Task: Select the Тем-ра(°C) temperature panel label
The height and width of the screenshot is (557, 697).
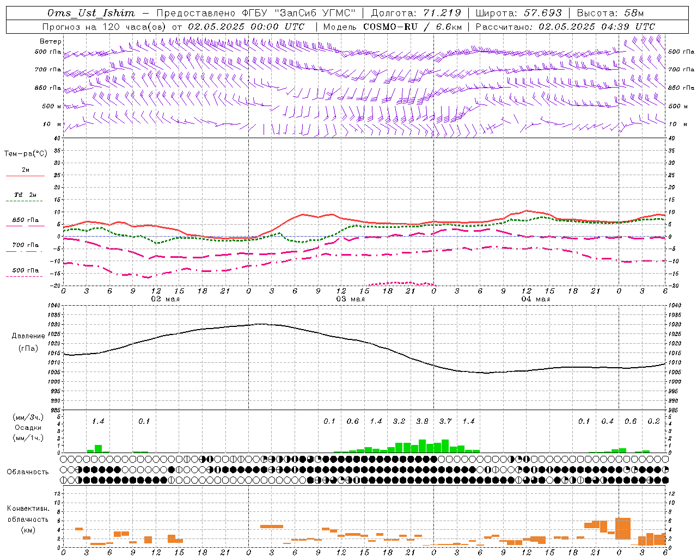Action: point(26,154)
